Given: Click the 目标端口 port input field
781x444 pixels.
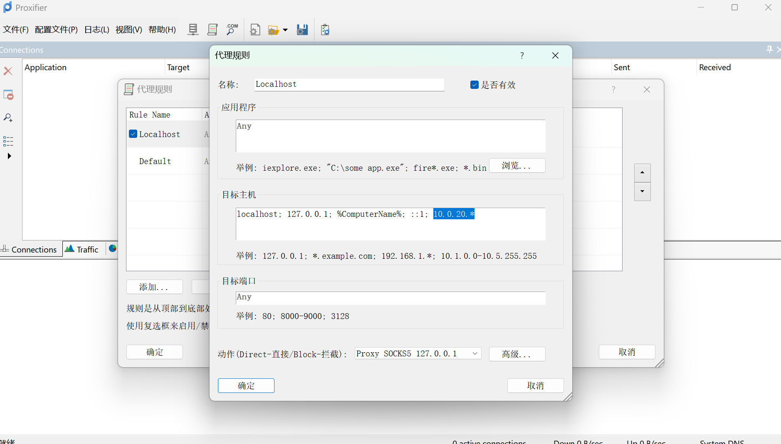Looking at the screenshot, I should tap(390, 298).
